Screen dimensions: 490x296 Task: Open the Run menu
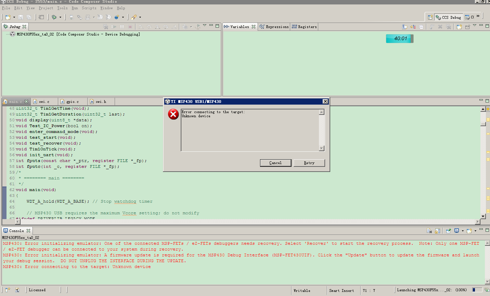click(75, 8)
